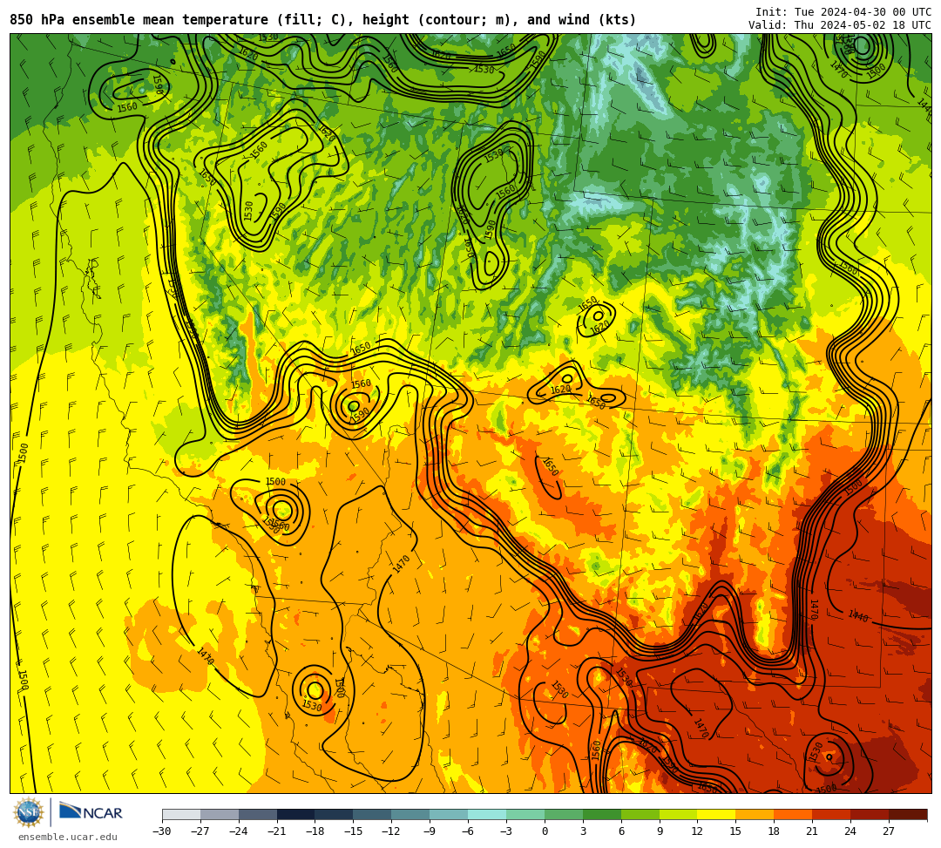Click the 9 colorbar tick label
Viewport: 941px width, 848px height.
[660, 831]
